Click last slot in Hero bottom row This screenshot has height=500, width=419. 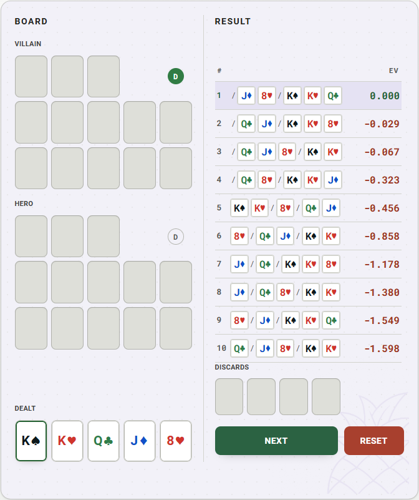click(176, 328)
